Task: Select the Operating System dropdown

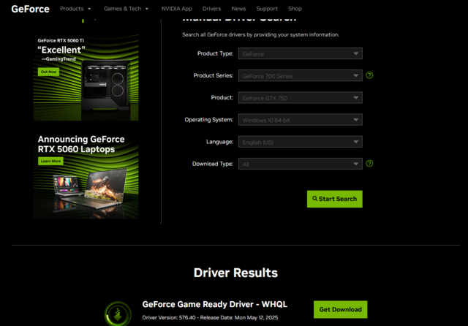Action: (300, 120)
